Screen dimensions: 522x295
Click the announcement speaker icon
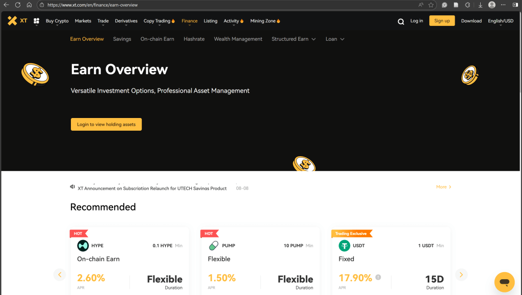pos(72,187)
